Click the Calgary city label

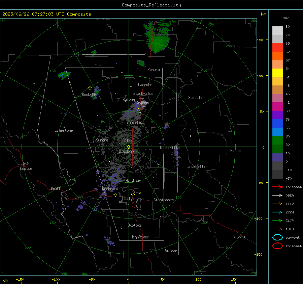click(x=131, y=199)
